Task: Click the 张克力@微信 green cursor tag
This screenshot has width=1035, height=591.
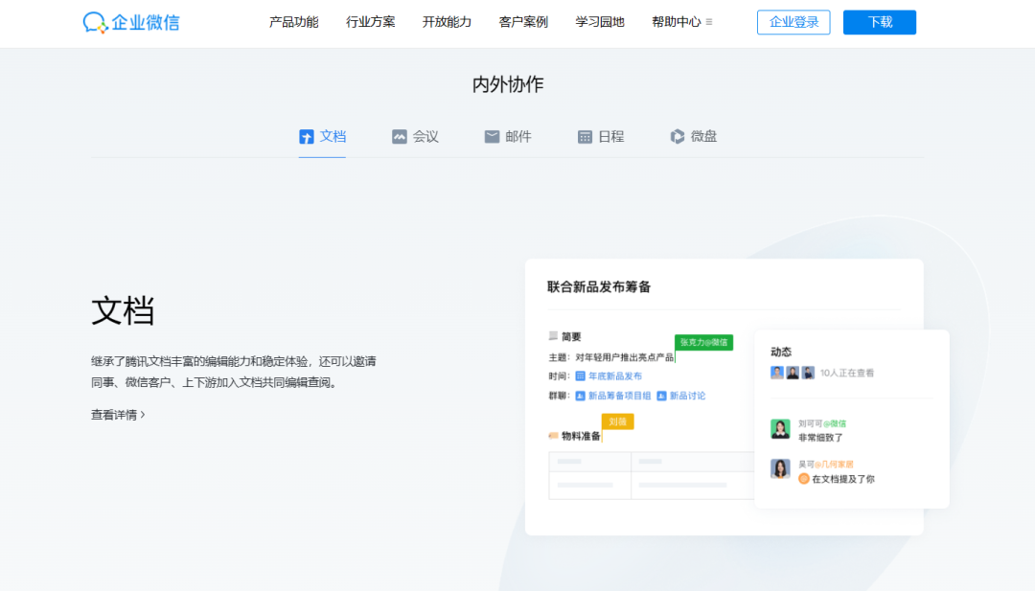Action: pos(703,342)
